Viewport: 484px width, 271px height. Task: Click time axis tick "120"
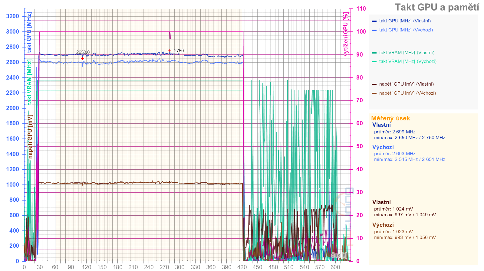(x=86, y=267)
